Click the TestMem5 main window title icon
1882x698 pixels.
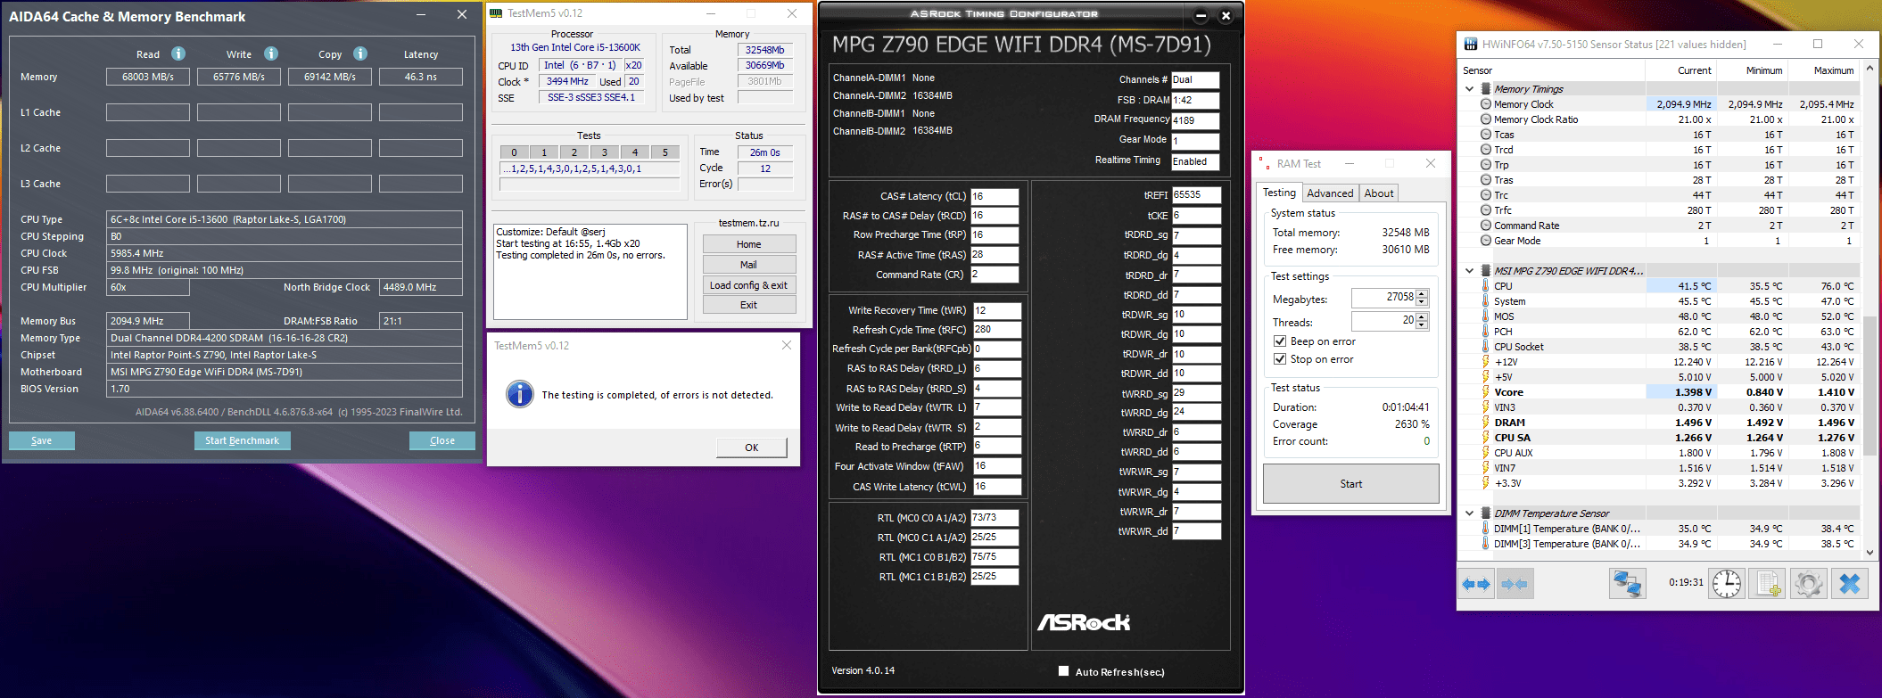[497, 12]
